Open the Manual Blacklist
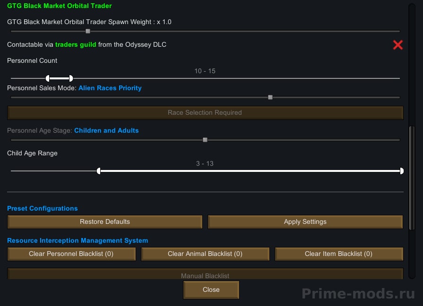 [205, 274]
